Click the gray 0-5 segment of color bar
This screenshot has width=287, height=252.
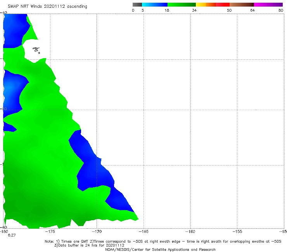[137, 5]
